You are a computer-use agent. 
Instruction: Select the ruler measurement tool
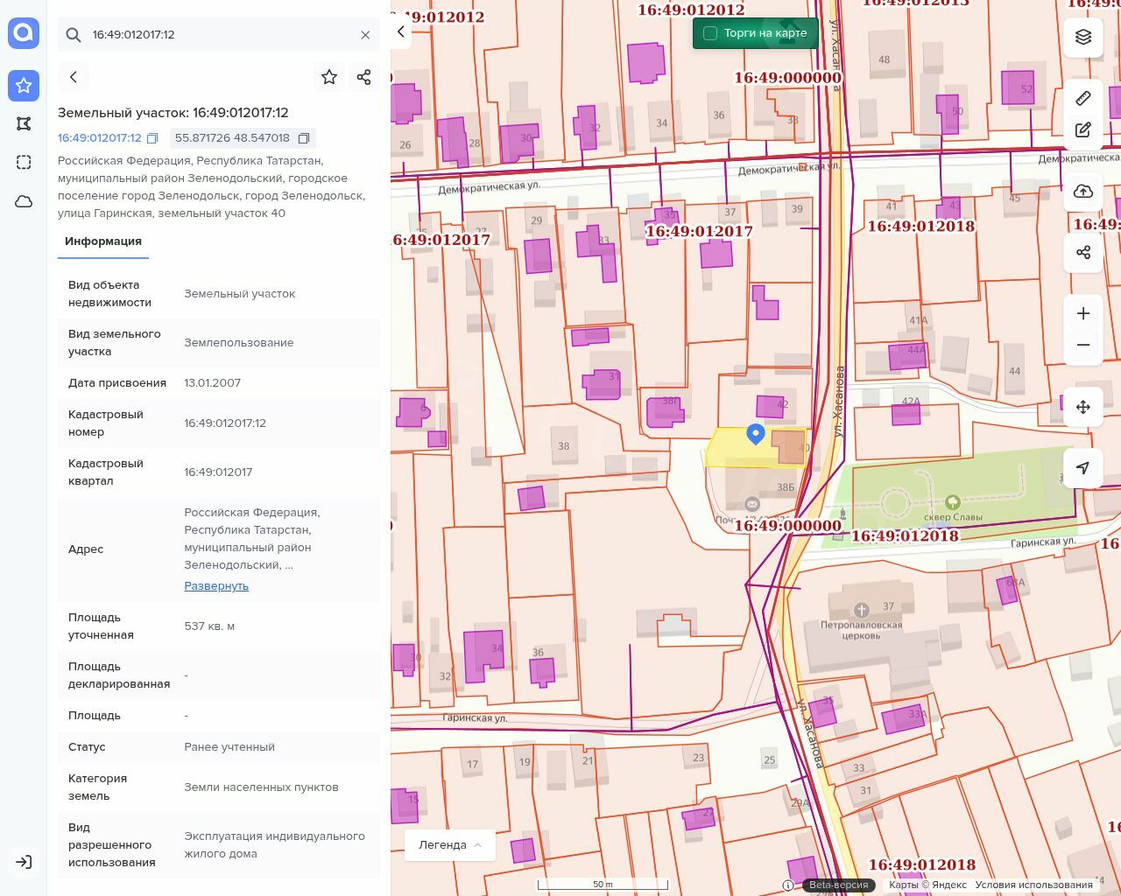click(1083, 98)
